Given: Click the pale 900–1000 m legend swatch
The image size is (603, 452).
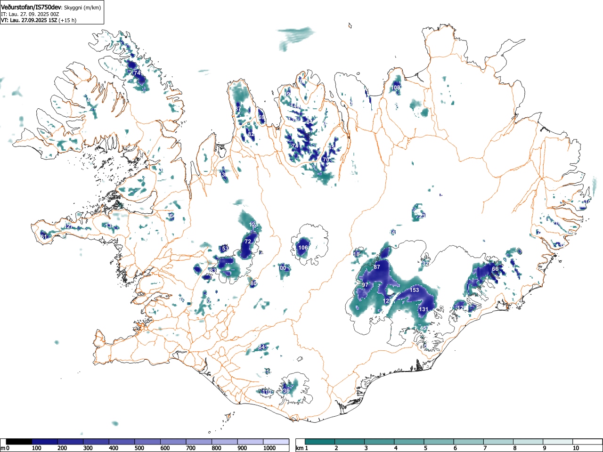Looking at the screenshot, I should click(250, 442).
